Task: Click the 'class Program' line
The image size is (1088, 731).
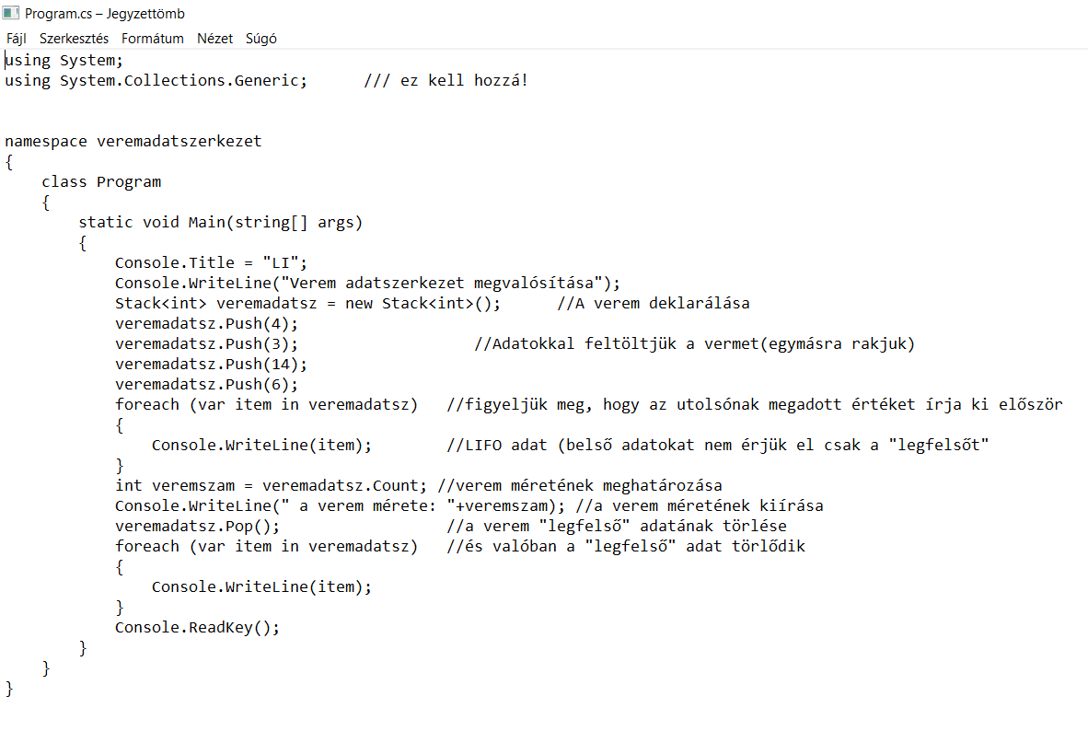Action: [x=101, y=182]
